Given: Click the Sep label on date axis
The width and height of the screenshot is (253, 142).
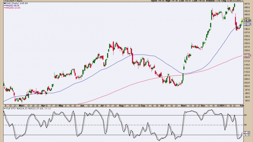Looking at the screenshot, I should pos(143,106).
